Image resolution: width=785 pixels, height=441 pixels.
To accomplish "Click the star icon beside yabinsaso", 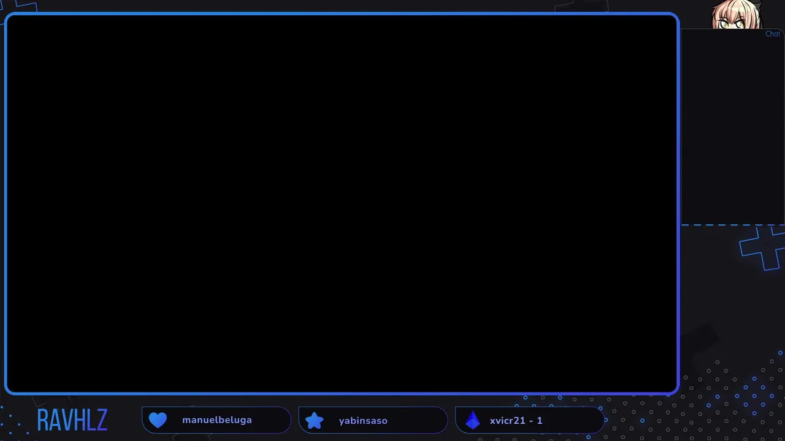I will pos(315,421).
